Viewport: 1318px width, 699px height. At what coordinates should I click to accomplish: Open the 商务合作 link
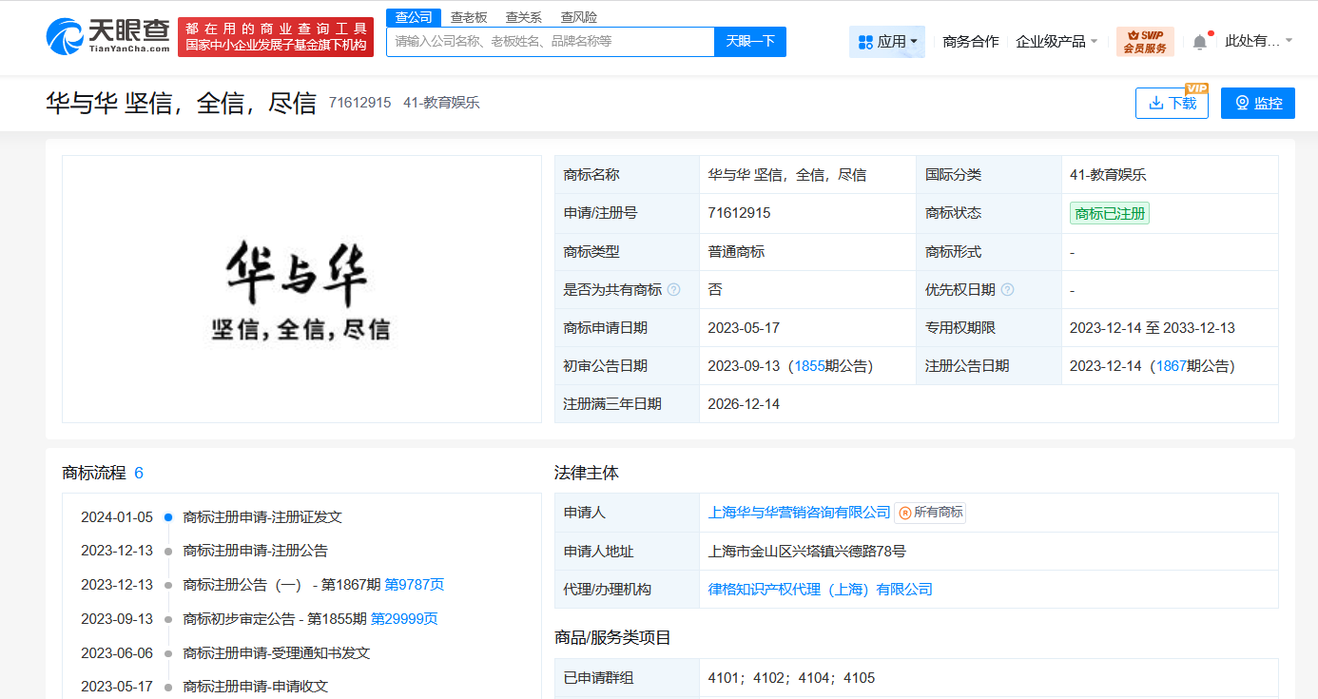(x=971, y=42)
